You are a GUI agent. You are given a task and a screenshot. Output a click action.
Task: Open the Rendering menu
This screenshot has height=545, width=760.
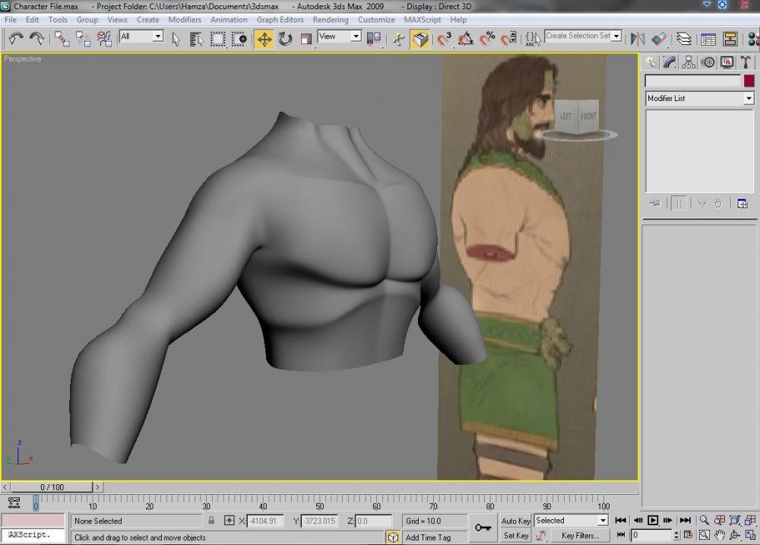pyautogui.click(x=331, y=20)
